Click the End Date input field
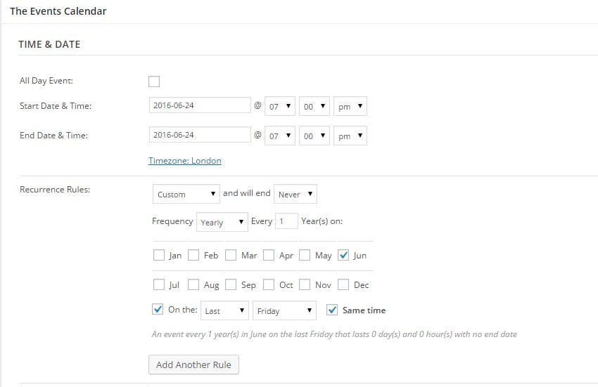The image size is (598, 387). tap(200, 136)
